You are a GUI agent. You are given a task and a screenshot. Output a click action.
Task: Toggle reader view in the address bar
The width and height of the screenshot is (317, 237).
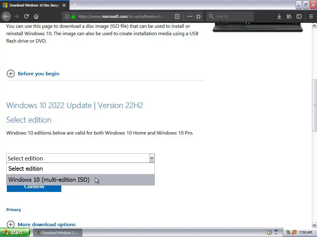(x=177, y=17)
